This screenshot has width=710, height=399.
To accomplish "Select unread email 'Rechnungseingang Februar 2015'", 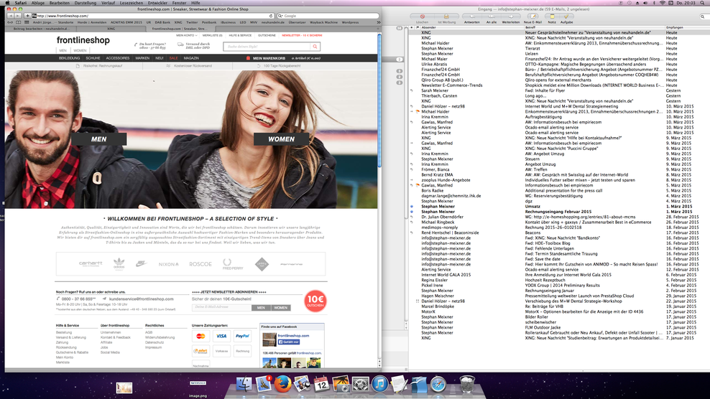I will [558, 212].
